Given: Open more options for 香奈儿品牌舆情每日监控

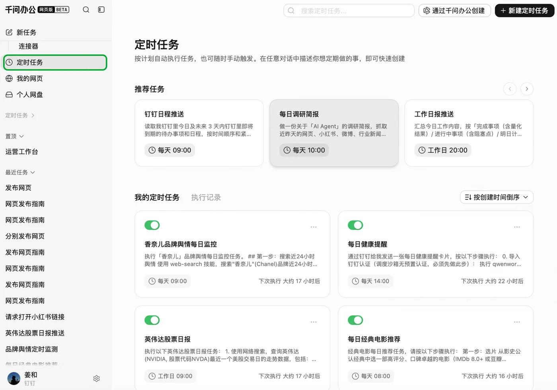Looking at the screenshot, I should [x=314, y=227].
